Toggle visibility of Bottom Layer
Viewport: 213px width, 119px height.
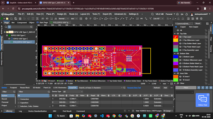click(x=180, y=57)
